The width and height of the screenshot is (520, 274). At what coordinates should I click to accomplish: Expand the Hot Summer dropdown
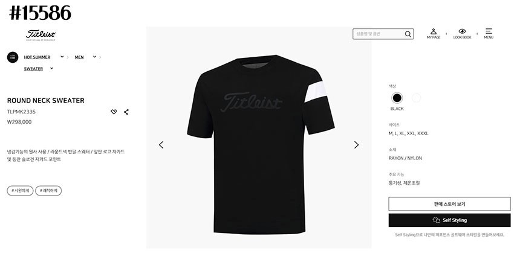coord(62,57)
